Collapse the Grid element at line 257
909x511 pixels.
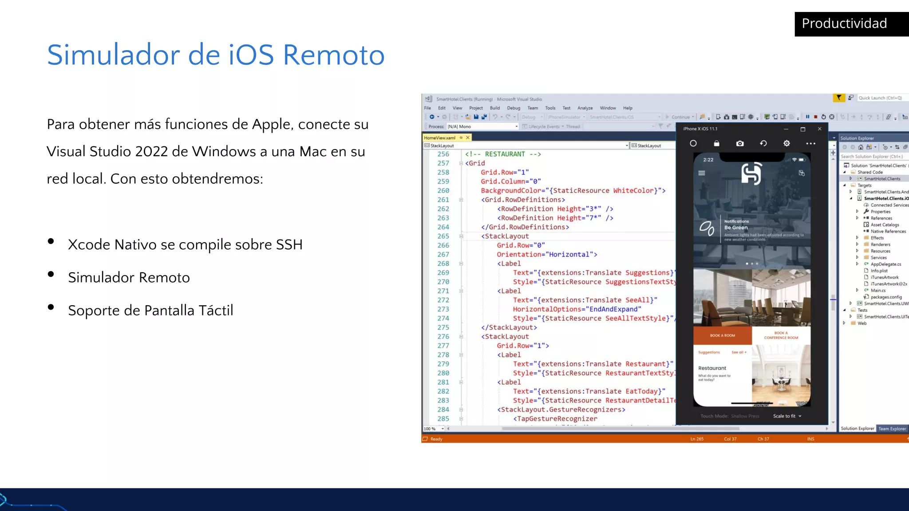pos(461,163)
